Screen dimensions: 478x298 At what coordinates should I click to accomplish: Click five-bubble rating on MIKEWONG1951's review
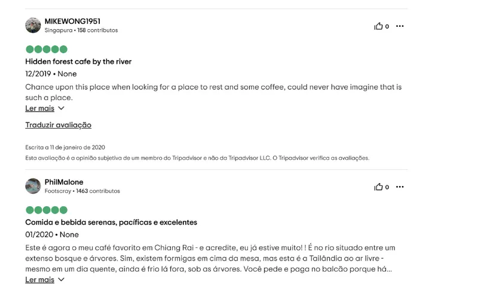pyautogui.click(x=47, y=49)
